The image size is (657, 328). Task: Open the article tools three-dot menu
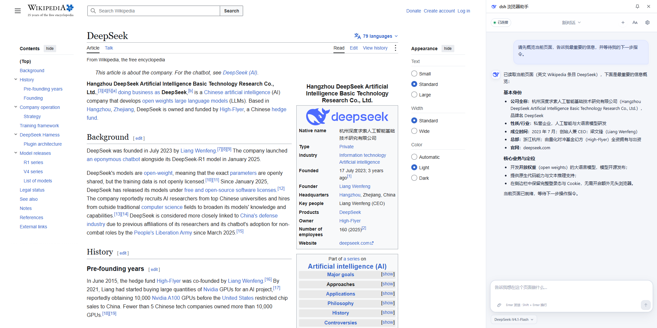[x=396, y=48]
